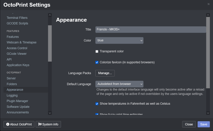
Task: Click the sidebar scrollbar thumb
Action: [x=50, y=43]
